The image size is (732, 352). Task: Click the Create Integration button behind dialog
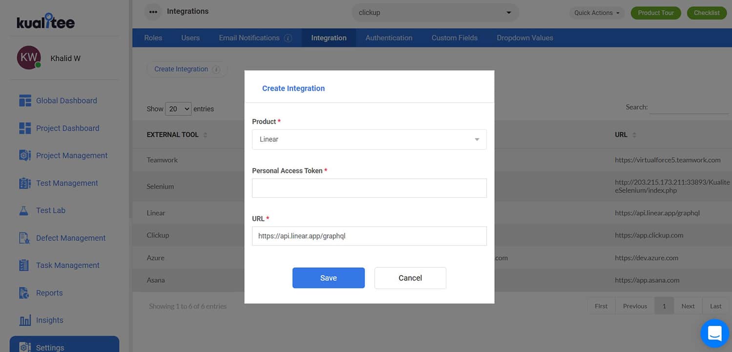[x=187, y=69]
